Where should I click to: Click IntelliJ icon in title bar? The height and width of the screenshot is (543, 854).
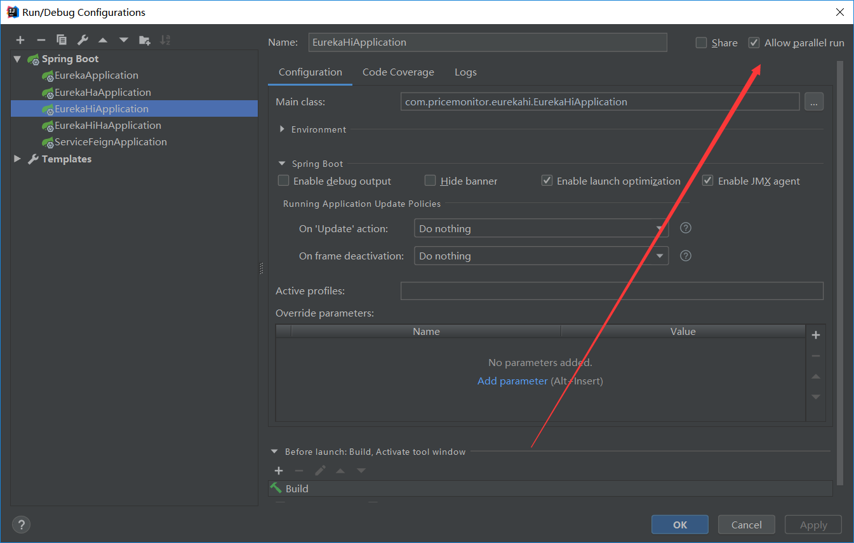tap(12, 11)
